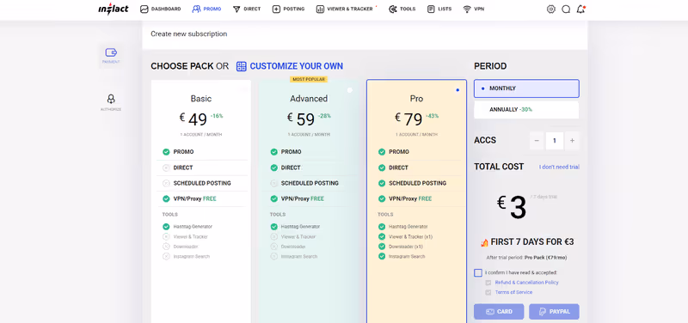Click Advanced pack Direct check icon

click(273, 168)
